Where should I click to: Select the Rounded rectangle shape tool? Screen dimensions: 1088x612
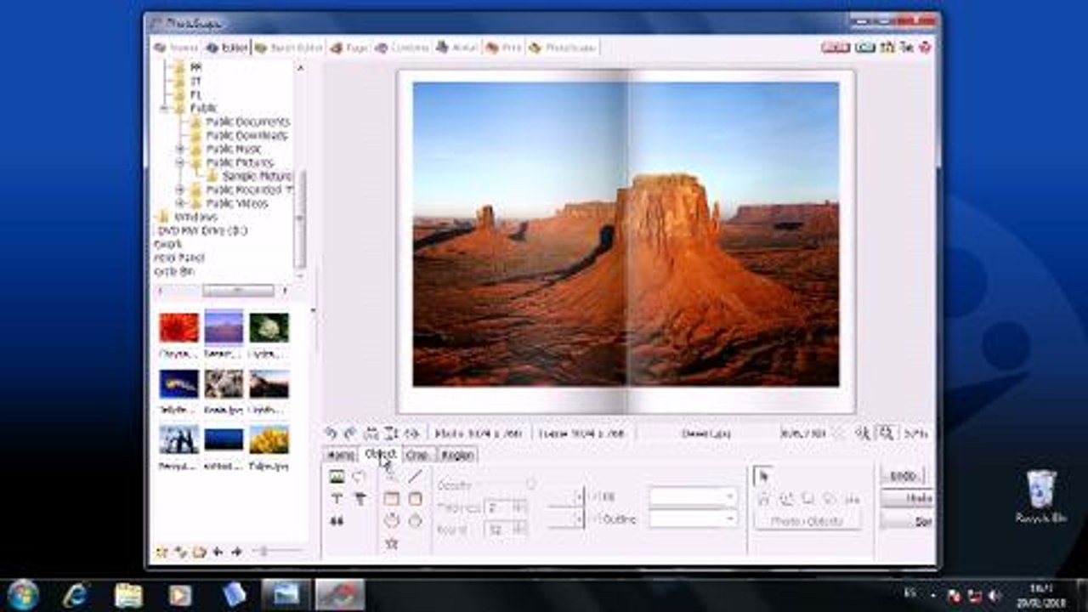pyautogui.click(x=415, y=499)
